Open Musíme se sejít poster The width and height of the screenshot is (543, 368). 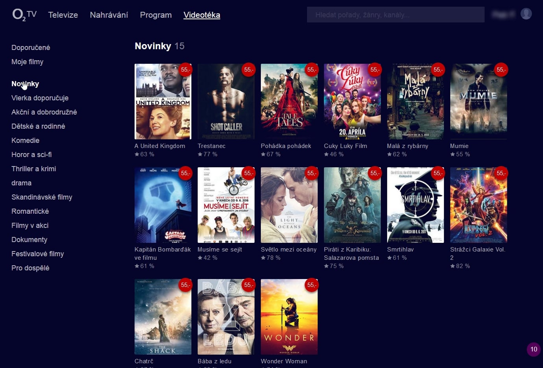coord(226,205)
